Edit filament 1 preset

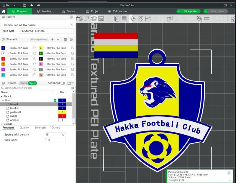coord(35,48)
